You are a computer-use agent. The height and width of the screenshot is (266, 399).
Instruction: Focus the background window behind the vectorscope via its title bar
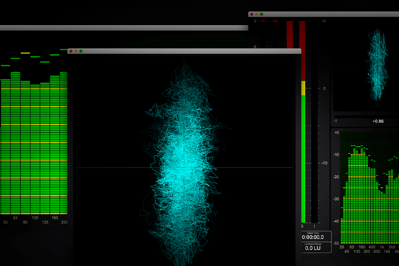click(120, 28)
